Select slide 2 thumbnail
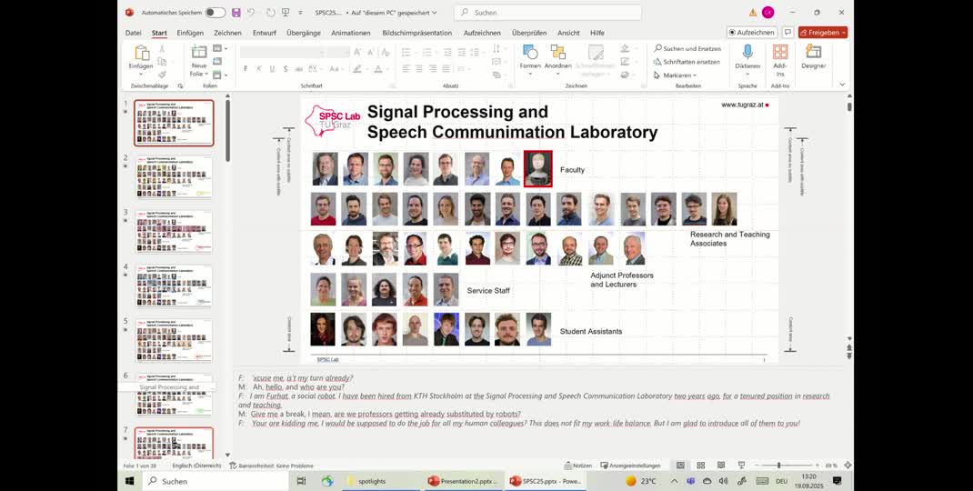Screen dimensions: 973x491 coord(174,177)
